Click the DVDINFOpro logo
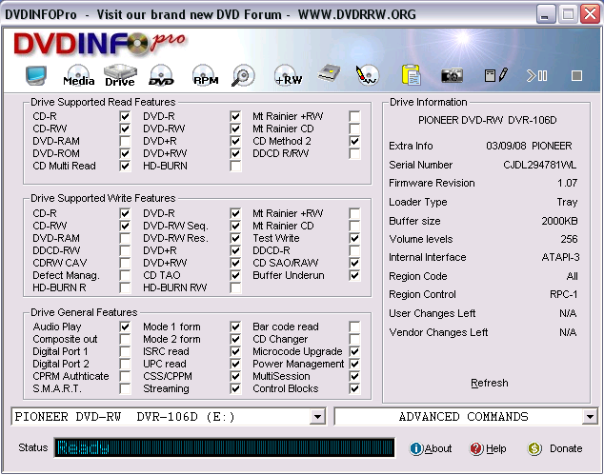Image resolution: width=604 pixels, height=475 pixels. [x=99, y=44]
